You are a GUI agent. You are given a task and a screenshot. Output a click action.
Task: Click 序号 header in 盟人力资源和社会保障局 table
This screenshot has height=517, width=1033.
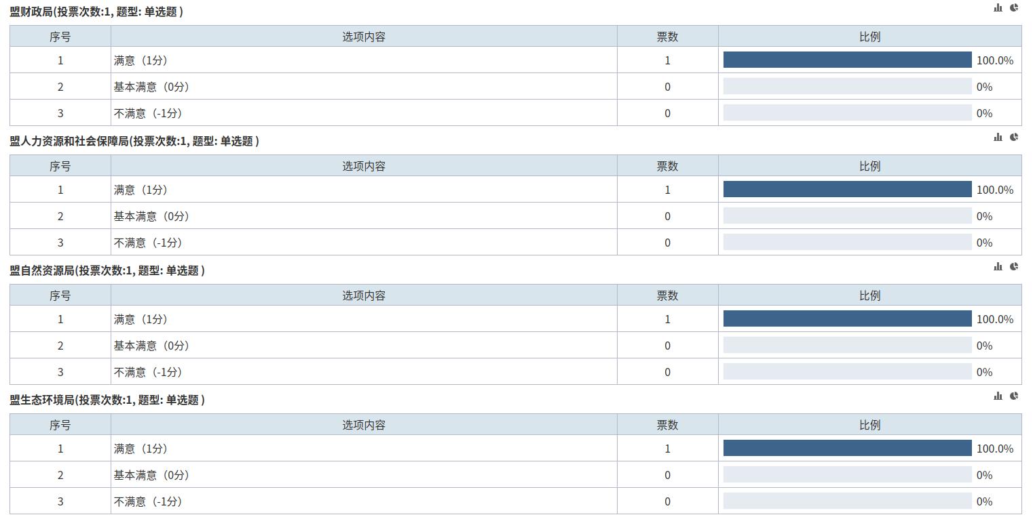pyautogui.click(x=60, y=166)
